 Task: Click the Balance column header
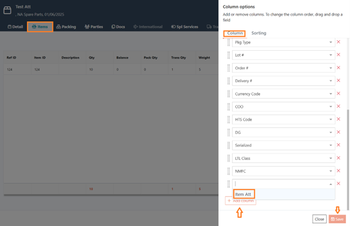pyautogui.click(x=122, y=57)
